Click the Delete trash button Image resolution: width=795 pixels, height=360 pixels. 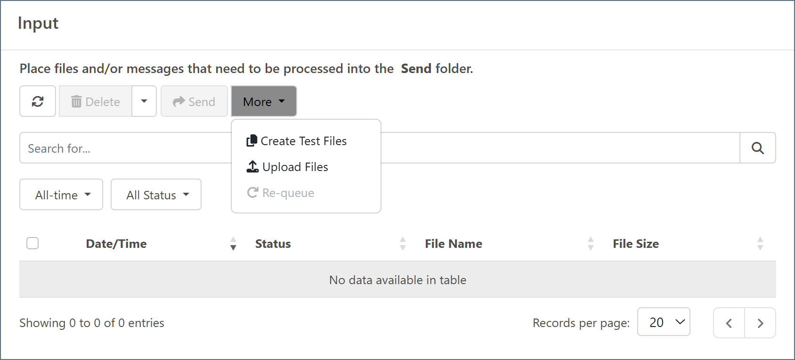click(x=96, y=101)
